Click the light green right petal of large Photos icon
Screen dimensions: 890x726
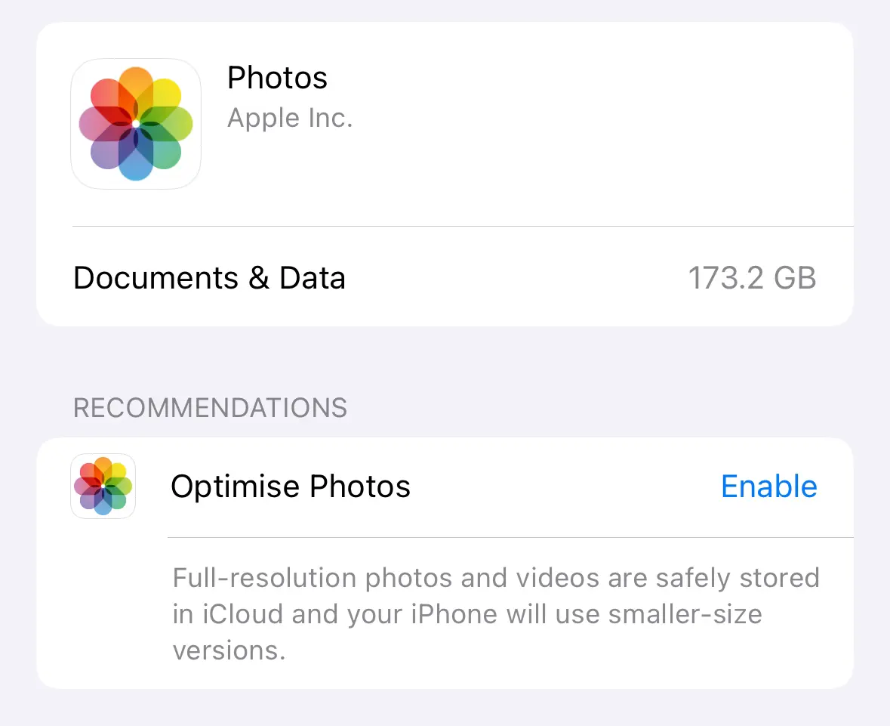click(171, 124)
